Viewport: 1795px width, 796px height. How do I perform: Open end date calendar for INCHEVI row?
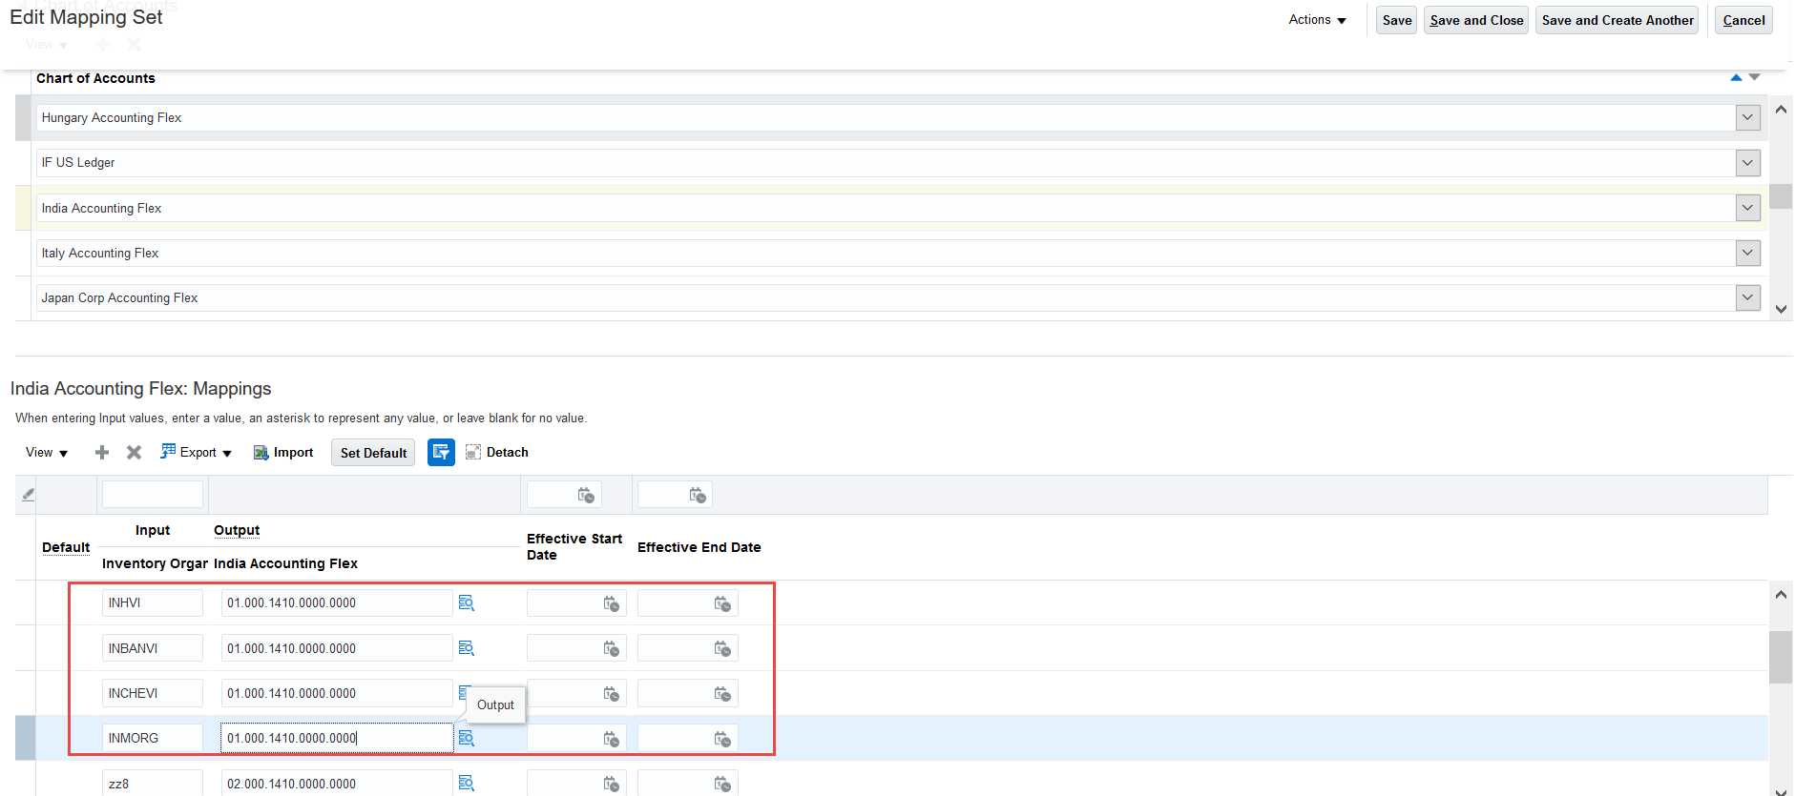(722, 694)
